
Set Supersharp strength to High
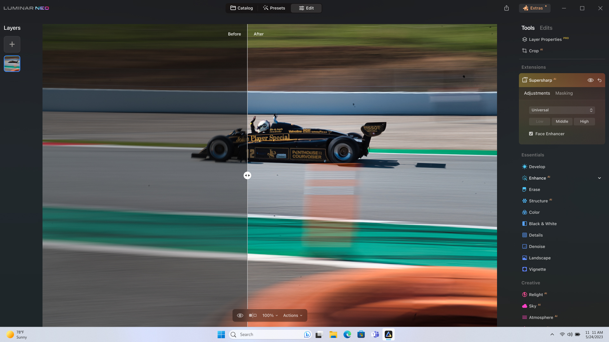click(x=584, y=121)
